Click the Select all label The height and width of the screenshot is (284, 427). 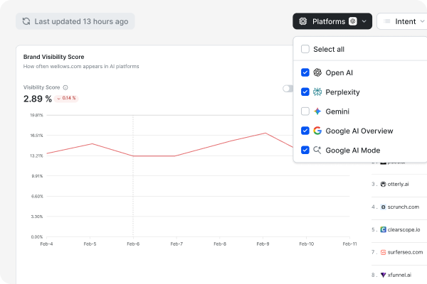click(329, 49)
